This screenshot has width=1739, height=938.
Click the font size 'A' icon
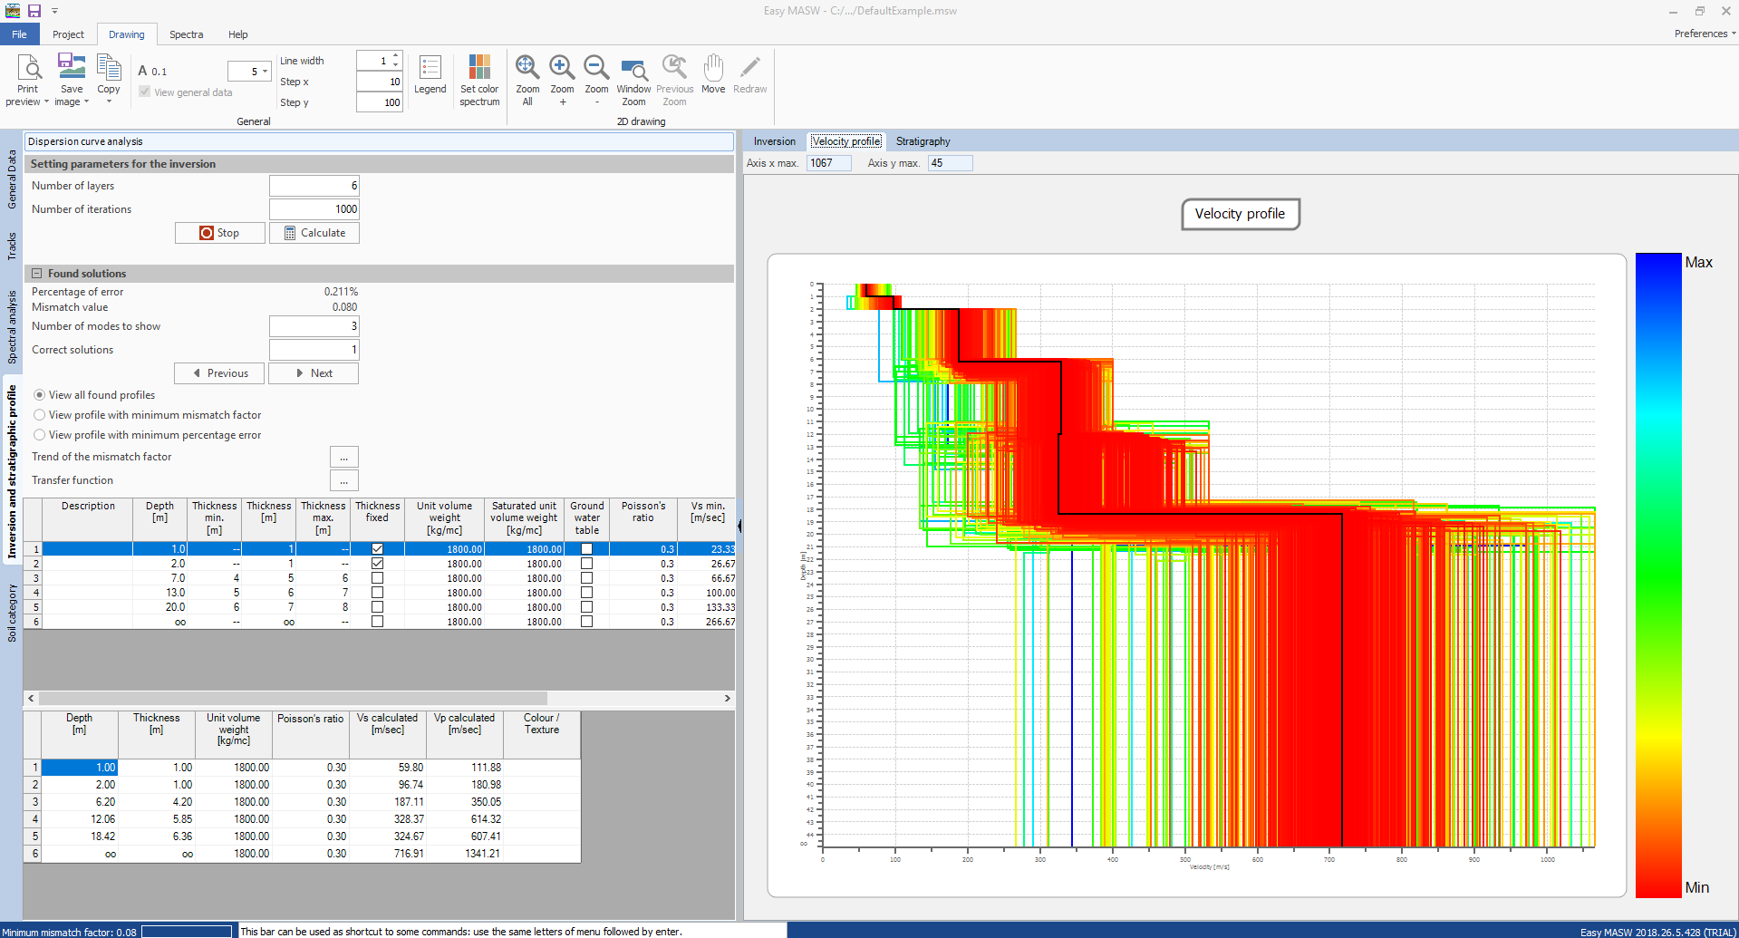click(x=143, y=71)
